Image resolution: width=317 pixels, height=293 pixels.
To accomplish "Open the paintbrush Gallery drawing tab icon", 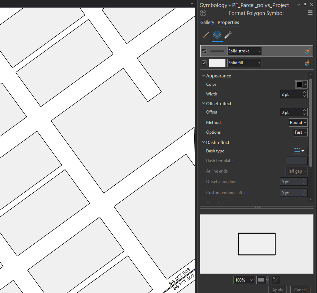I will (206, 35).
